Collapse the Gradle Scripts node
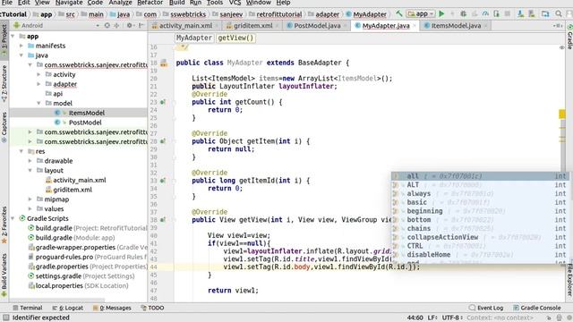This screenshot has height=322, width=573. pos(13,218)
